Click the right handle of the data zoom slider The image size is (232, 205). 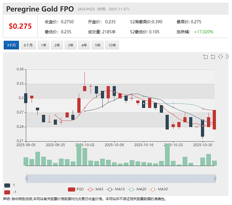[x=215, y=179]
